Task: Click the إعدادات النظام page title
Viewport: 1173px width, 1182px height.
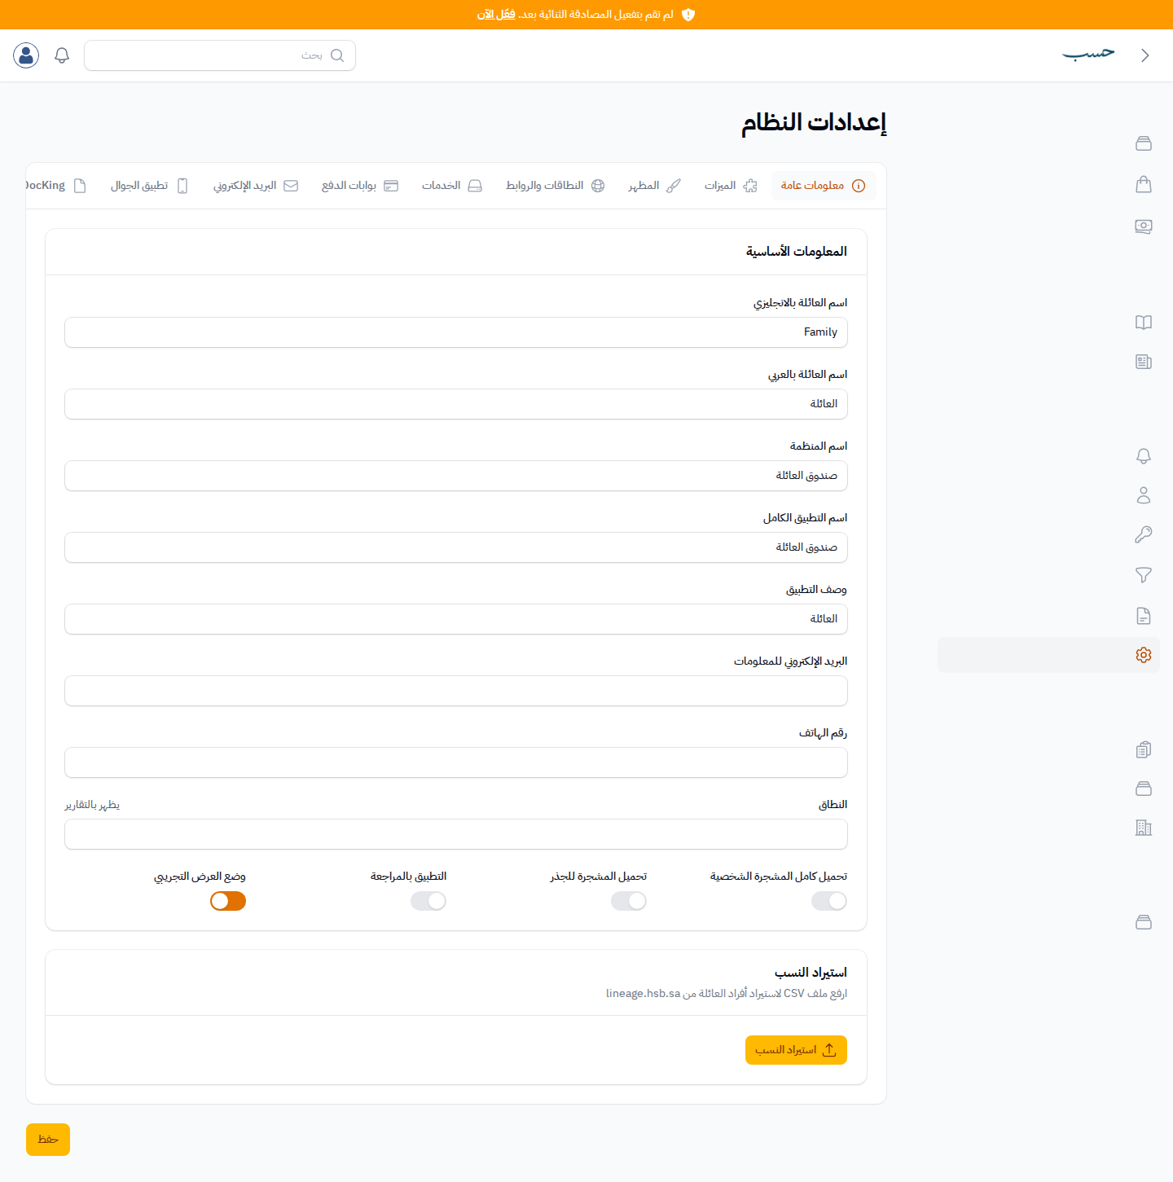Action: (814, 122)
